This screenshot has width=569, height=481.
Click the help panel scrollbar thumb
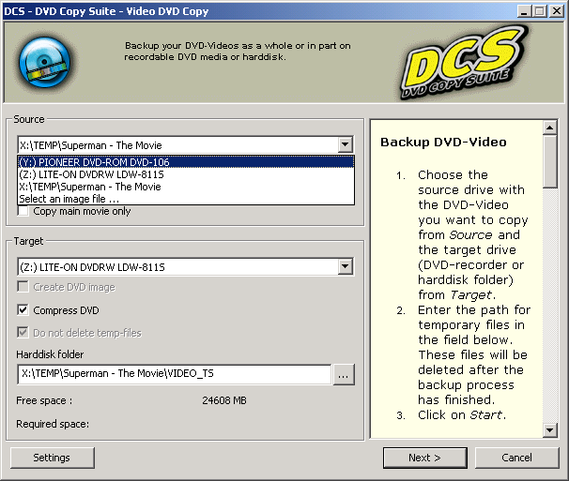pos(551,161)
